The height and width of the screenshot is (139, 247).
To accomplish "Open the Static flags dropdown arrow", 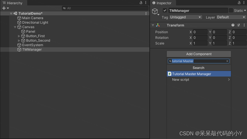I will [245, 11].
